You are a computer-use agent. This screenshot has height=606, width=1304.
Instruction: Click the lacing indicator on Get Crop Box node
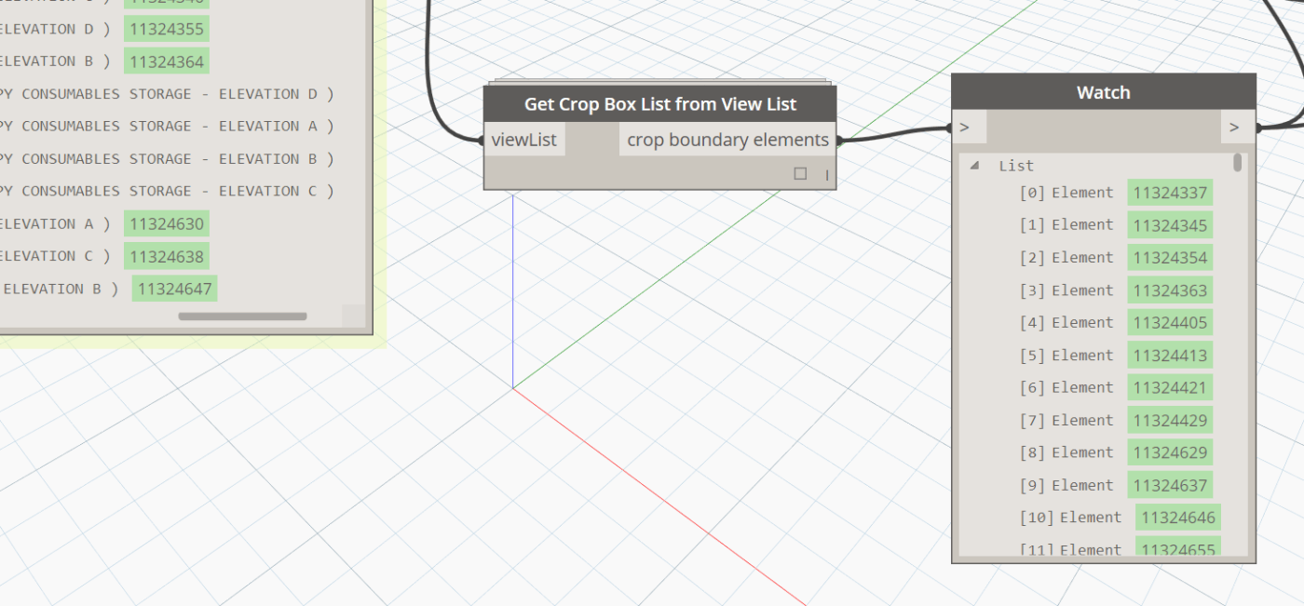point(826,174)
